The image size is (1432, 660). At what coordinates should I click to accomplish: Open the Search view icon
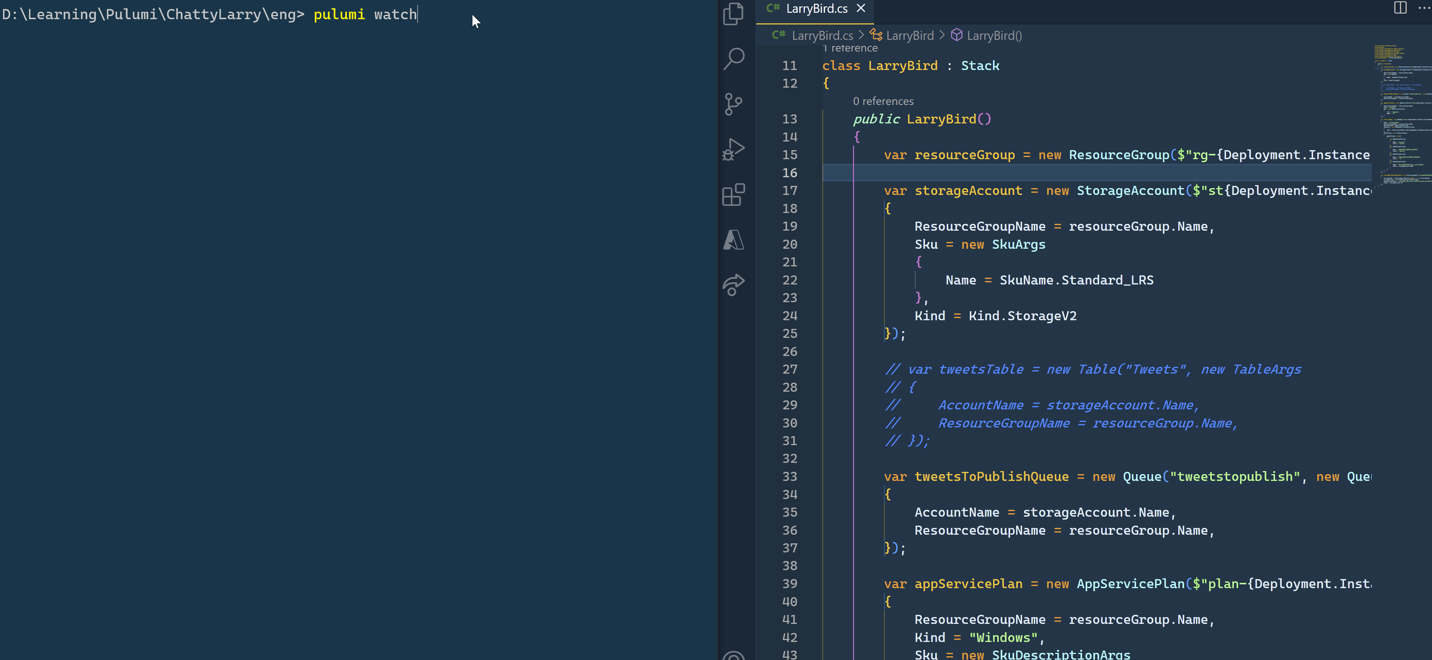tap(734, 58)
